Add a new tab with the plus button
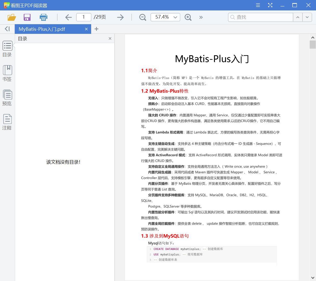The height and width of the screenshot is (281, 316). 96,29
